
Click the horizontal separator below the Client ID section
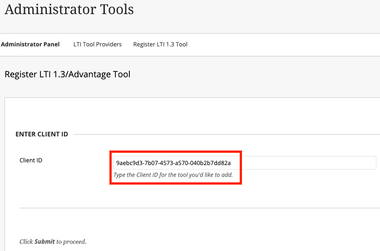(200, 208)
